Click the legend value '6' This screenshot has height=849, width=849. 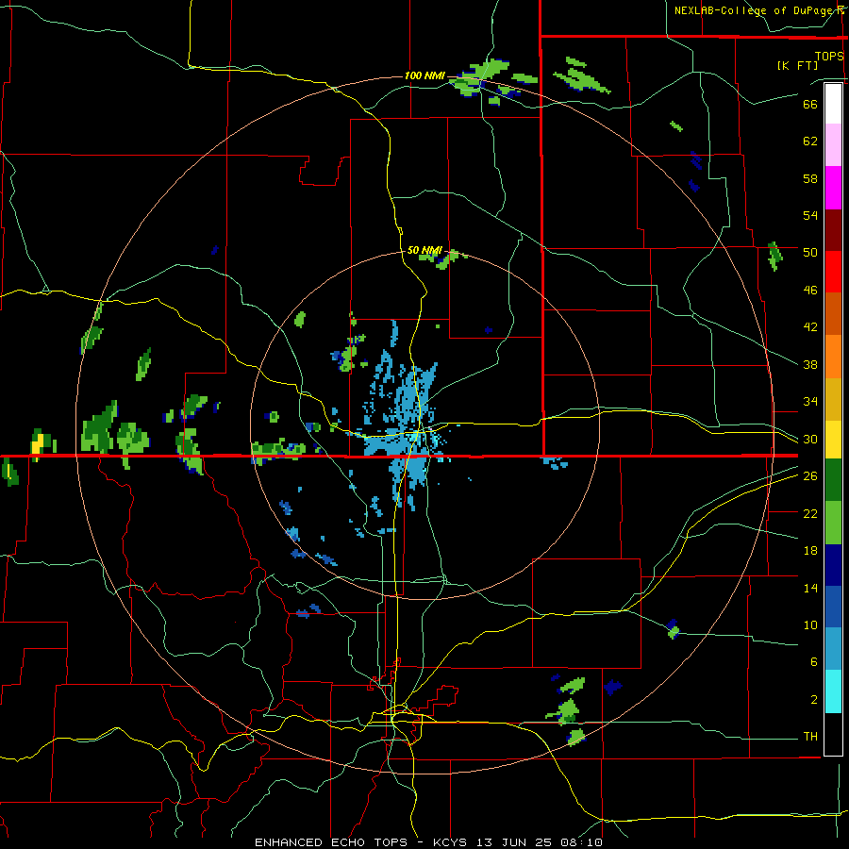coord(814,662)
